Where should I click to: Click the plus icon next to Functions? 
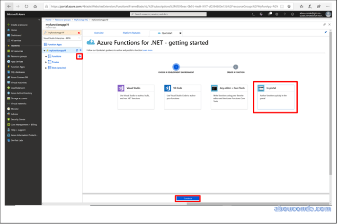(80, 56)
